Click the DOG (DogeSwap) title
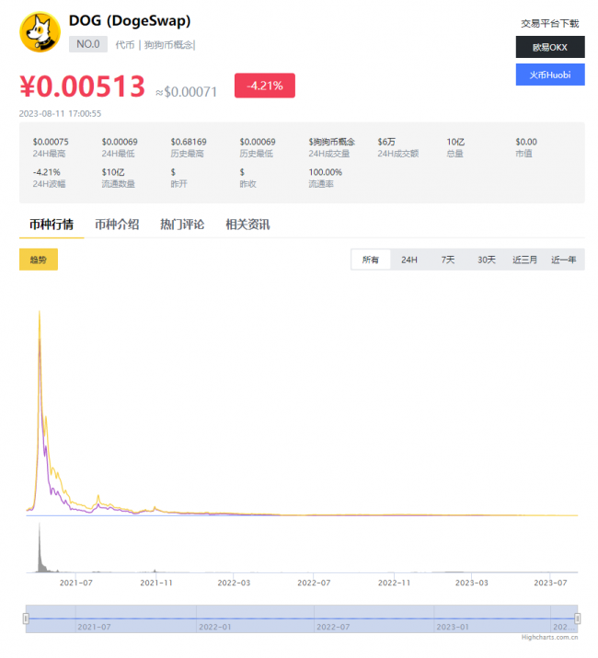The image size is (598, 658). [130, 20]
